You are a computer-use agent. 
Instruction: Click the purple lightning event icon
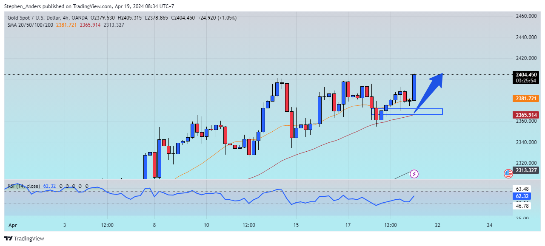point(414,174)
